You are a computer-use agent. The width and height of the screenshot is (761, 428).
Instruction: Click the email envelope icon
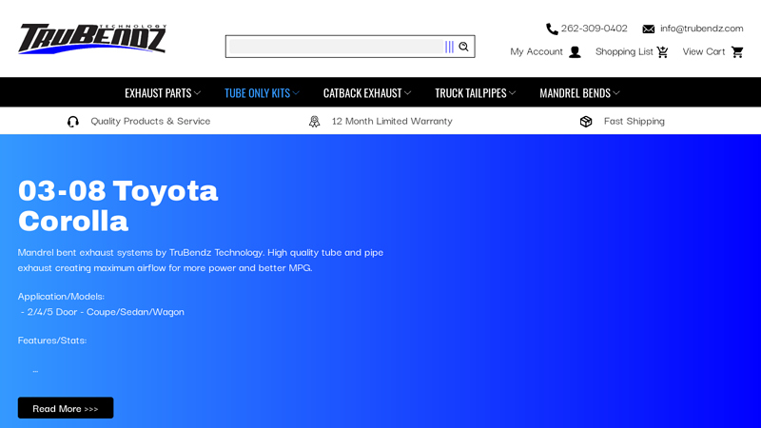coord(649,29)
